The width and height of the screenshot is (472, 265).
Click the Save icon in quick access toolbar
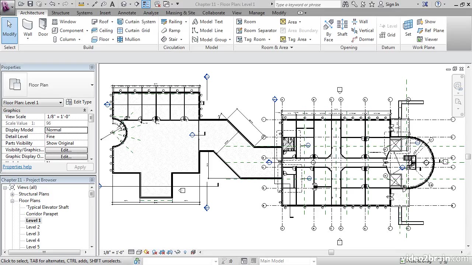click(x=30, y=4)
